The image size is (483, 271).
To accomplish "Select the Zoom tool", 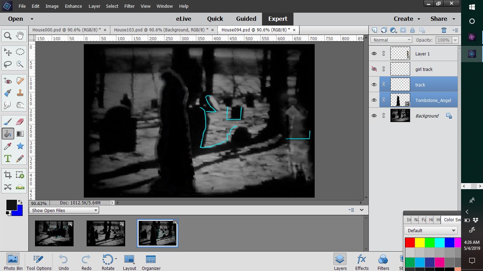I will tap(8, 36).
